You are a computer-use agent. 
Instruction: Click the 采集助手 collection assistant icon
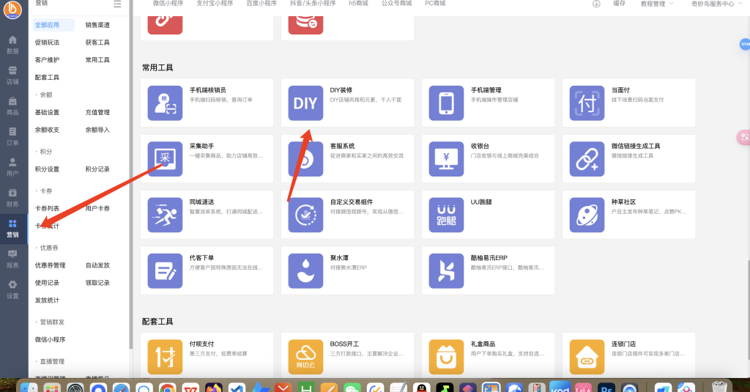(x=165, y=159)
